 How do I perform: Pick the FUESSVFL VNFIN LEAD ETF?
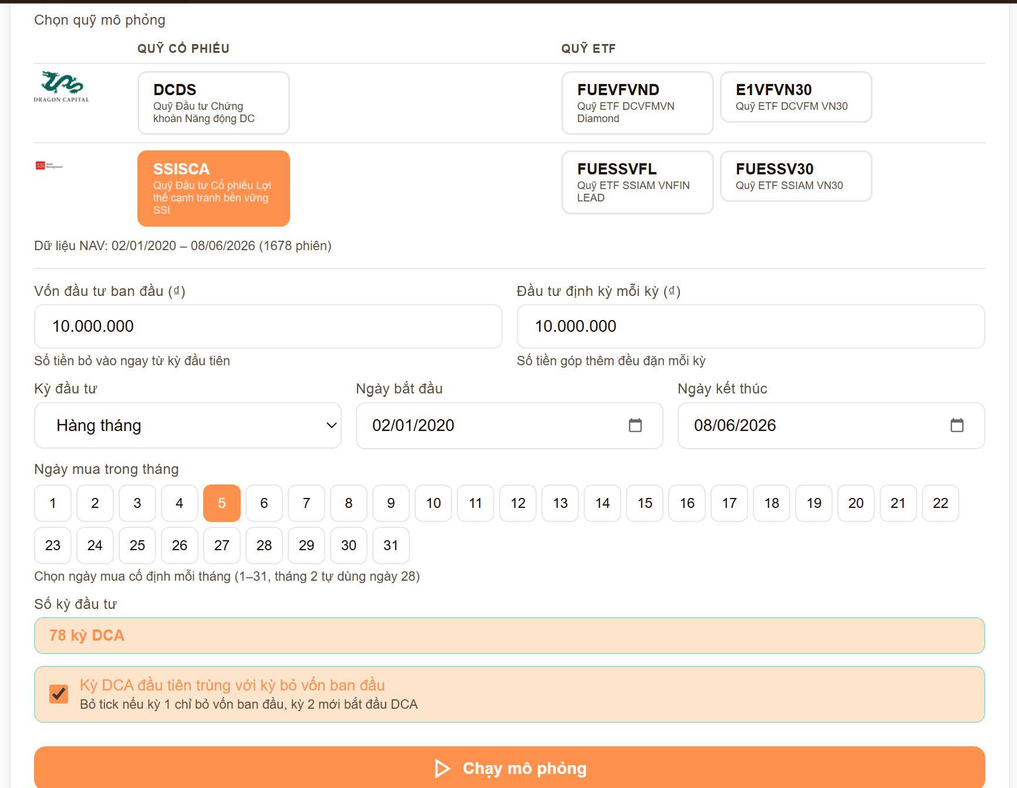pos(637,182)
